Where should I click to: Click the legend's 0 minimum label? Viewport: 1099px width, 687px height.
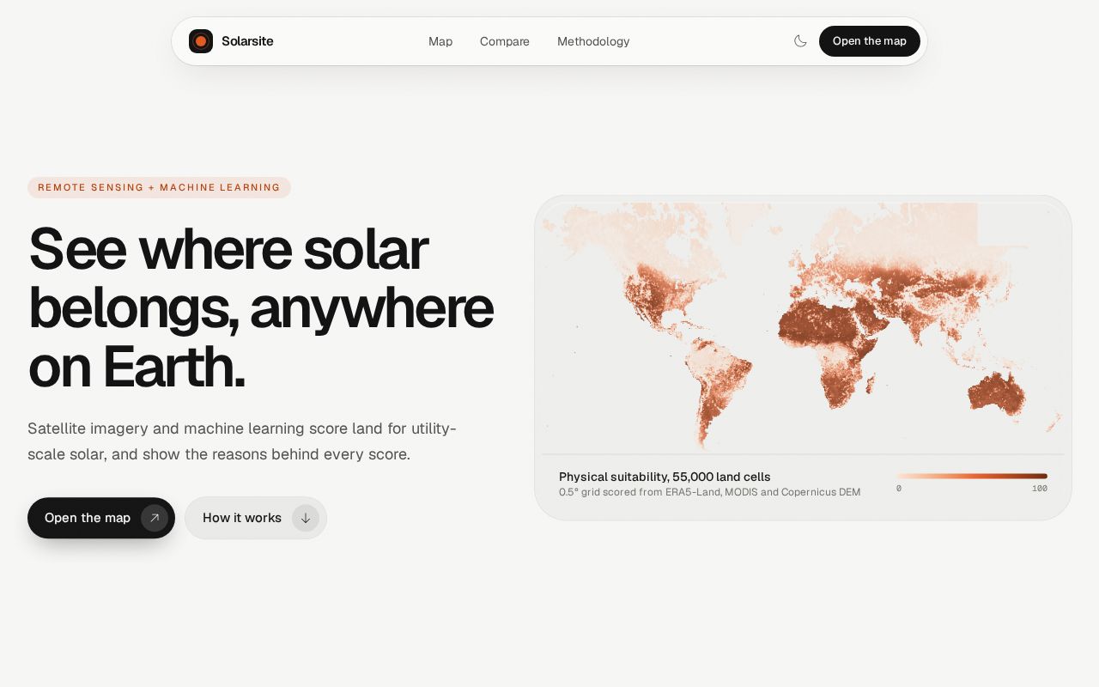tap(899, 489)
